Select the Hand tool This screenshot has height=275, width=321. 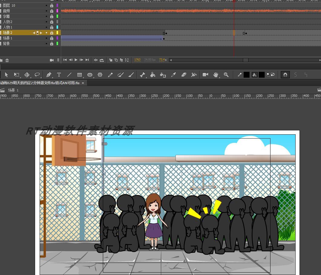tap(216, 75)
